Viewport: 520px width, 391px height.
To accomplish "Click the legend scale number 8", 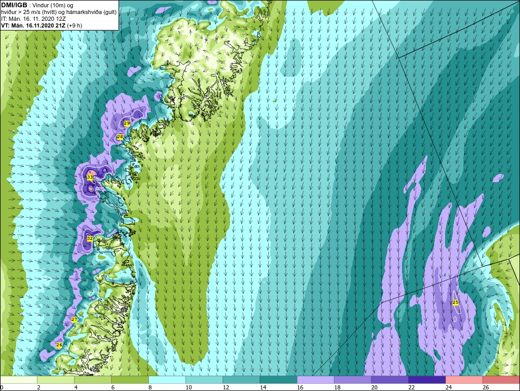I will tap(150, 387).
